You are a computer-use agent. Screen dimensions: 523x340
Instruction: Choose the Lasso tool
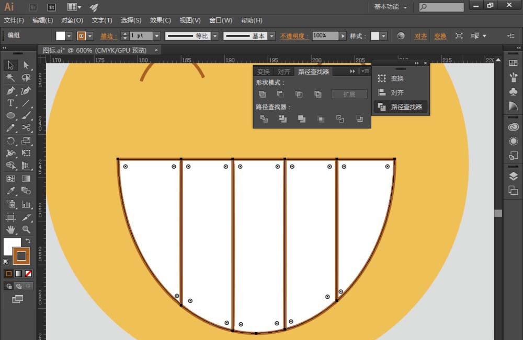[x=26, y=78]
